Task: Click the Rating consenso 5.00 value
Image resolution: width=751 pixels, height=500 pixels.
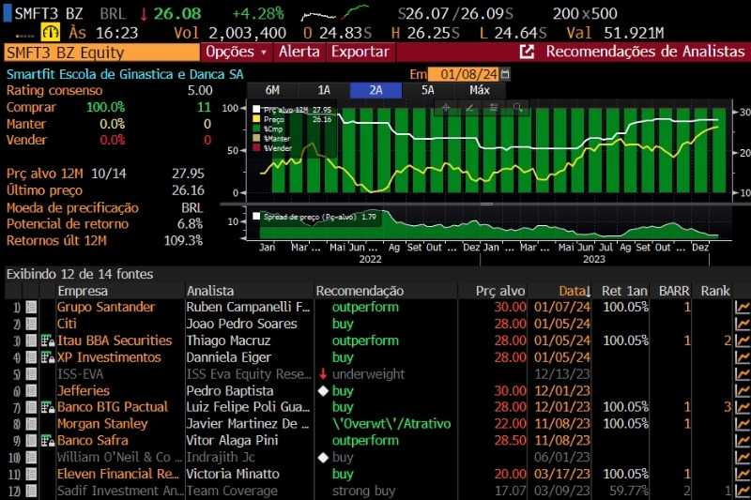Action: click(200, 90)
